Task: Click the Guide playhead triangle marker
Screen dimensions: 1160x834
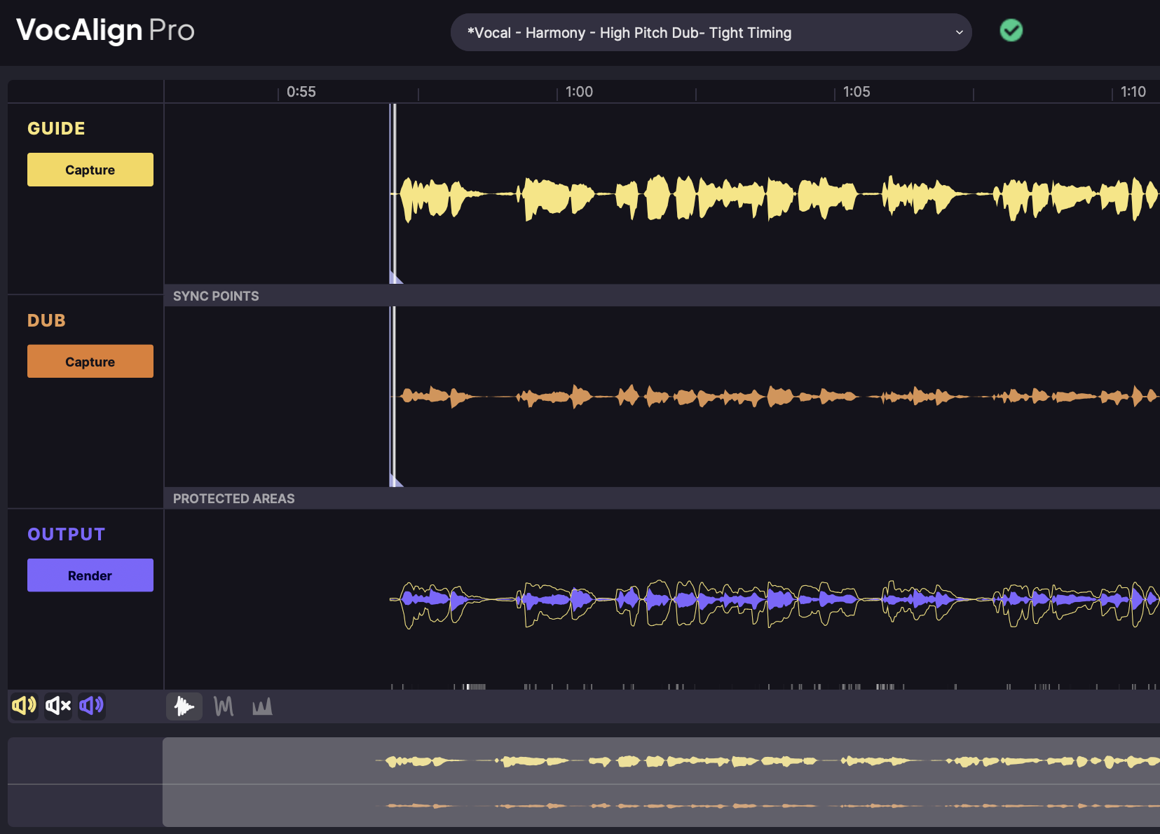Action: click(395, 278)
